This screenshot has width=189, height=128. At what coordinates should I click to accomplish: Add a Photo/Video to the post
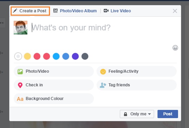coord(54,71)
